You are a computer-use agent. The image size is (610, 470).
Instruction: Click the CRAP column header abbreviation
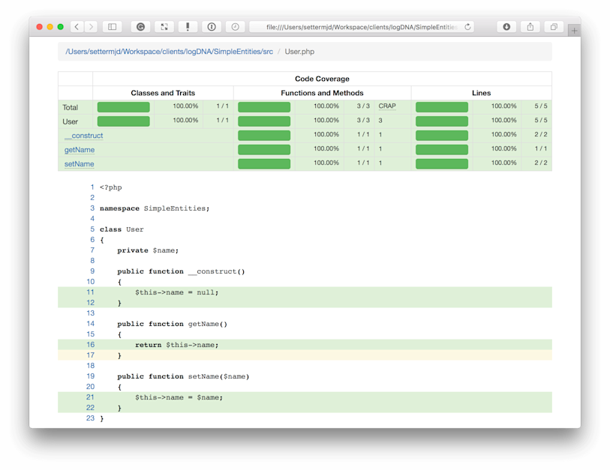[387, 106]
